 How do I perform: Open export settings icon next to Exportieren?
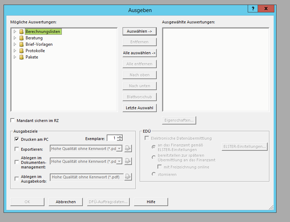pos(128,148)
